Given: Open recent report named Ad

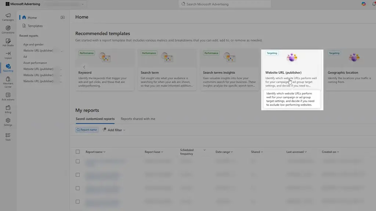Looking at the screenshot, I should (x=25, y=57).
